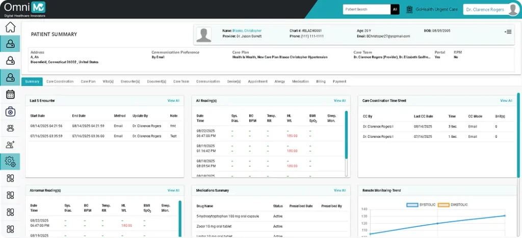Open the settings gears sidebar icon
The height and width of the screenshot is (238, 522).
pos(10,162)
